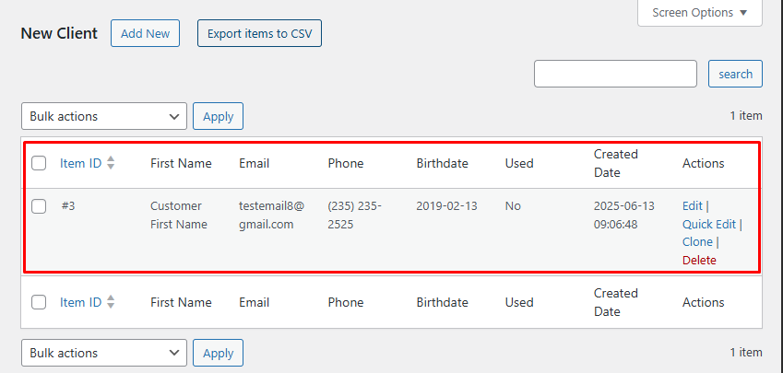Expand the Screen Options panel
This screenshot has width=783, height=373.
pos(700,13)
